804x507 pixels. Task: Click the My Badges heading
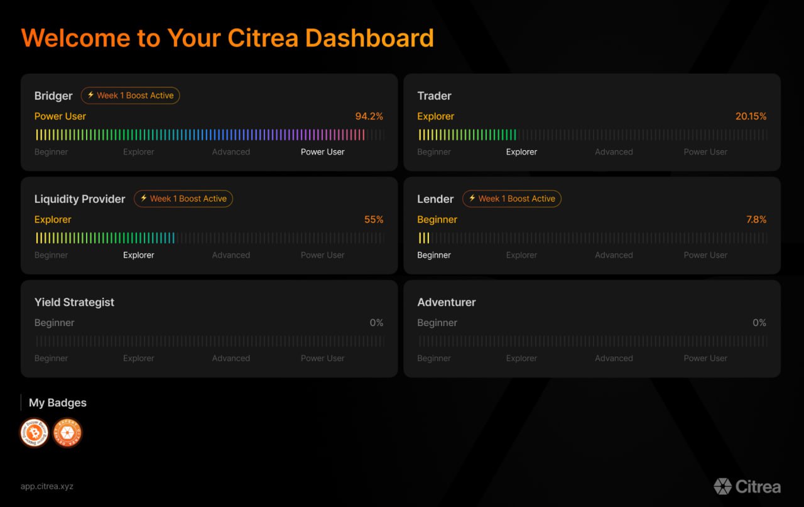58,403
